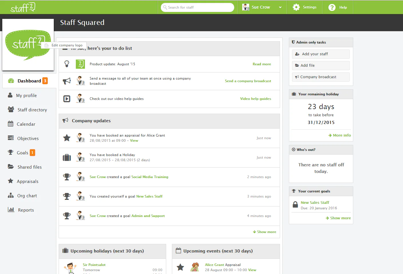
Task: Read more about Product update August '15
Action: click(x=262, y=64)
